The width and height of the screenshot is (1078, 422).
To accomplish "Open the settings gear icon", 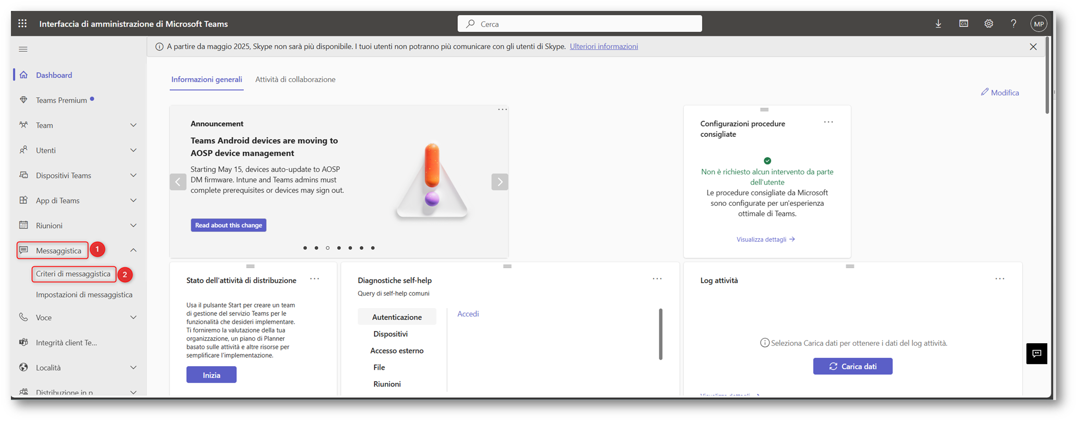I will pos(989,24).
